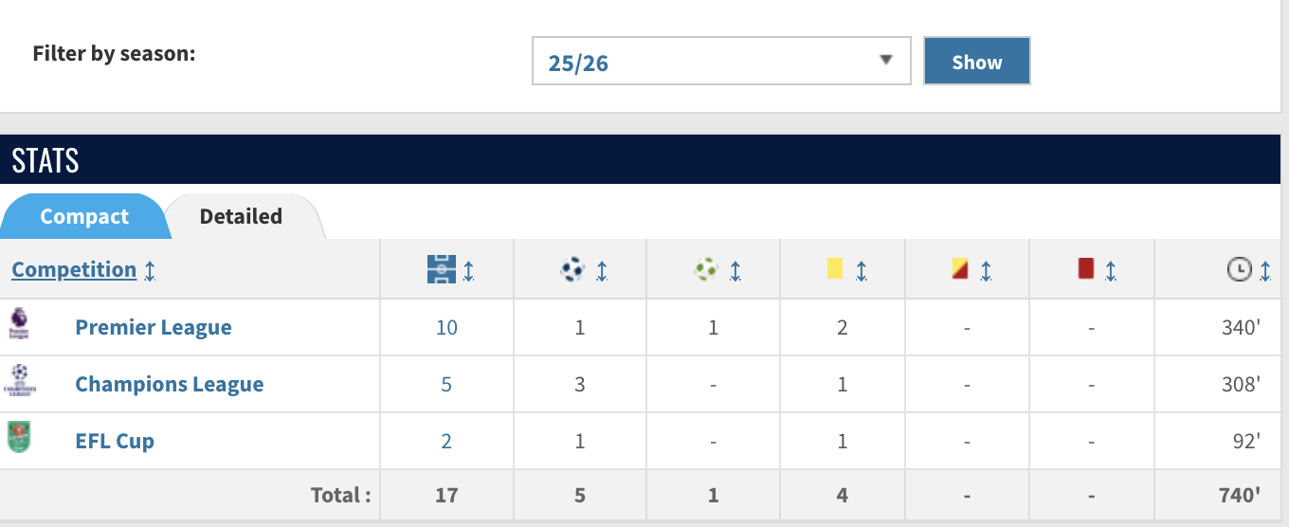The image size is (1289, 527).
Task: Click the assists green ball icon
Action: pyautogui.click(x=705, y=270)
